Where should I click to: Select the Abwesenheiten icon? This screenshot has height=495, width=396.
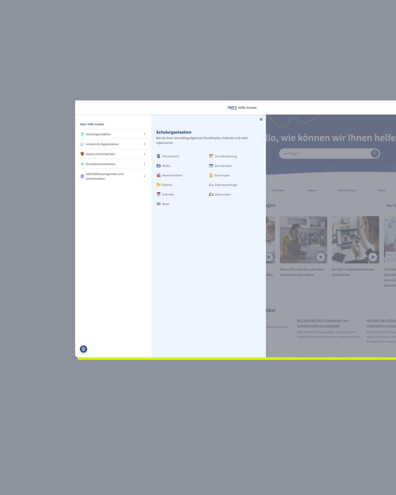pos(159,175)
